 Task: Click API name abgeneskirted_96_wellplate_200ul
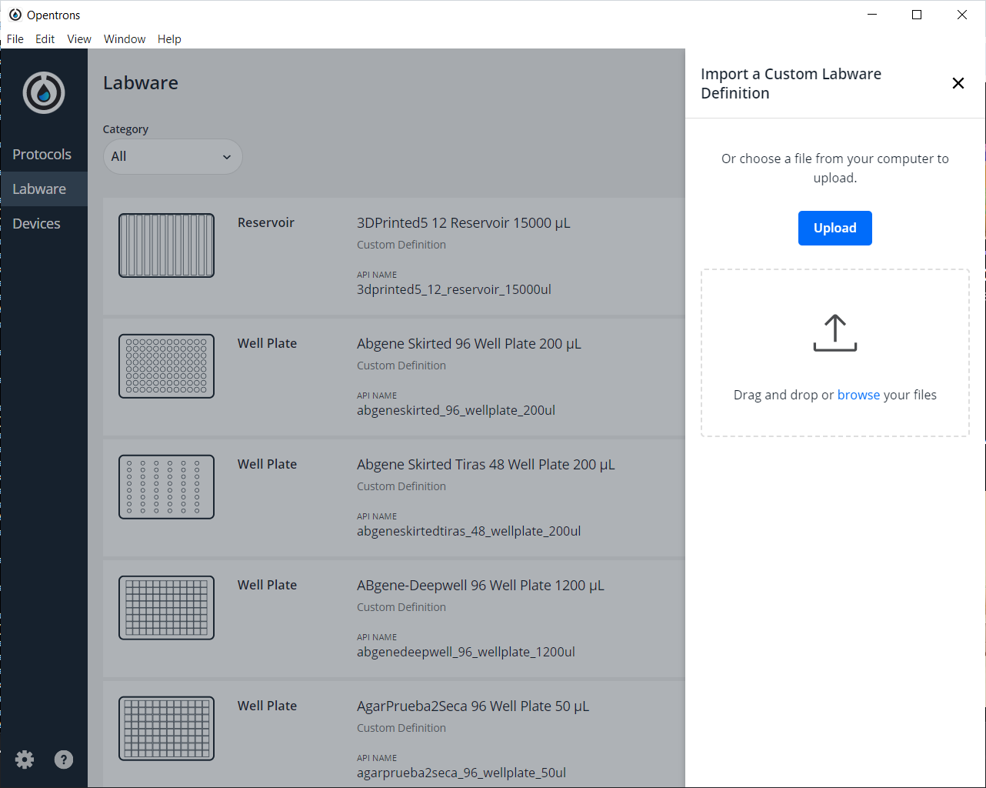(456, 411)
